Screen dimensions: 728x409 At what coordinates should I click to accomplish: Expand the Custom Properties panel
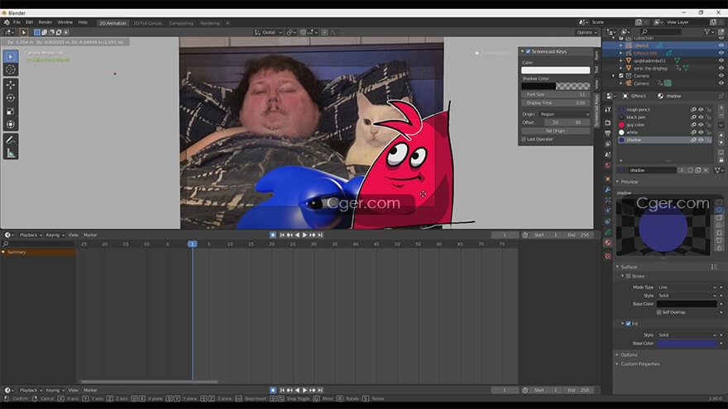pyautogui.click(x=639, y=364)
